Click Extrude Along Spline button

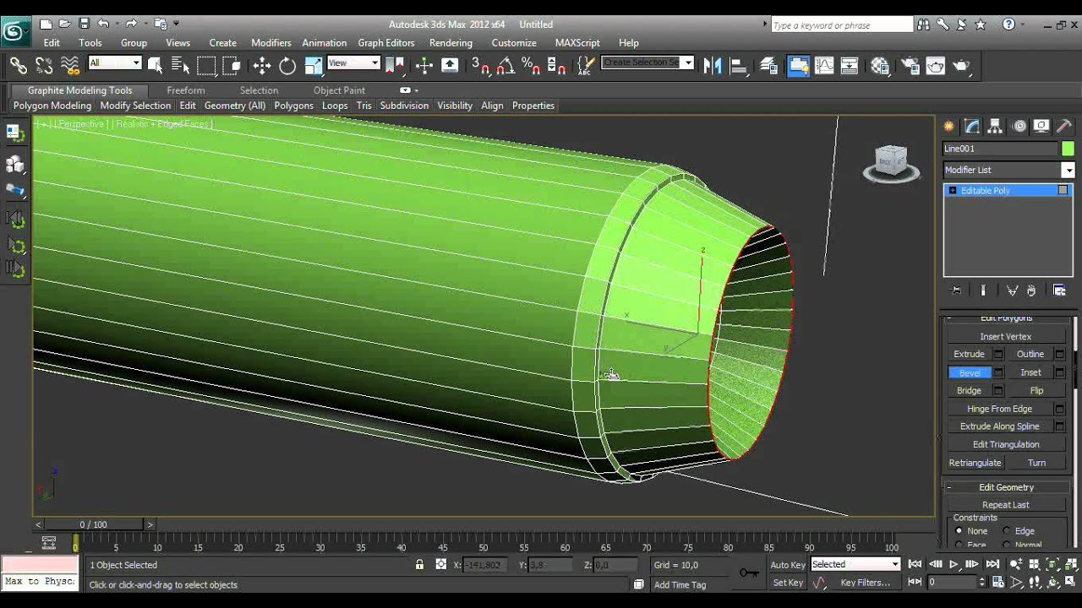point(1000,426)
